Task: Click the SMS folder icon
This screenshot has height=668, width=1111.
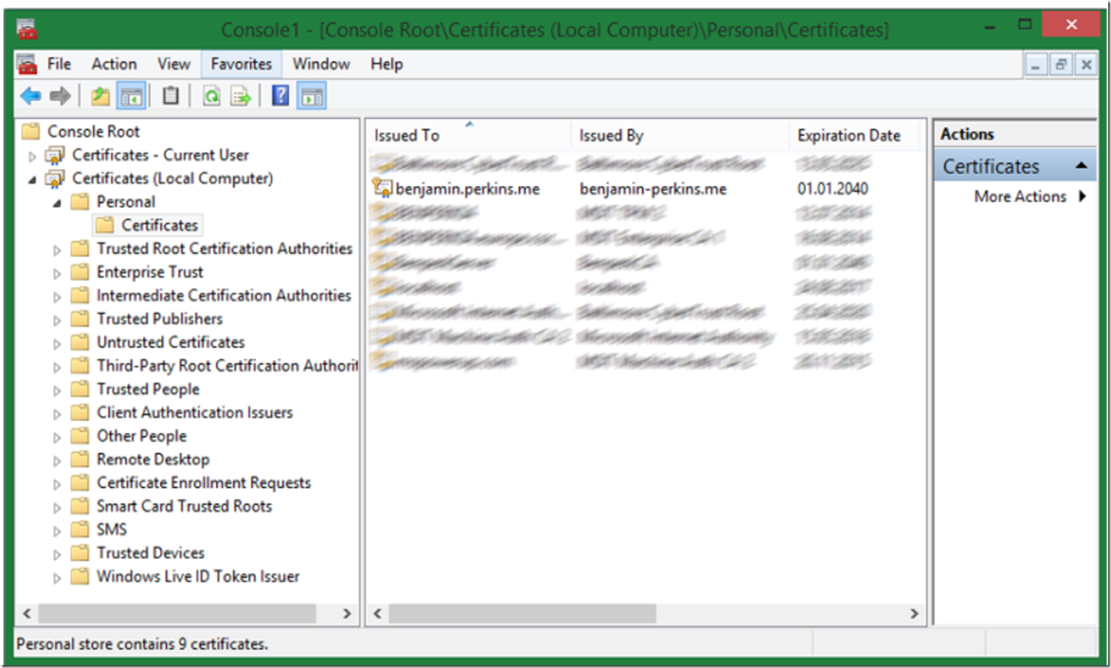Action: click(x=81, y=530)
